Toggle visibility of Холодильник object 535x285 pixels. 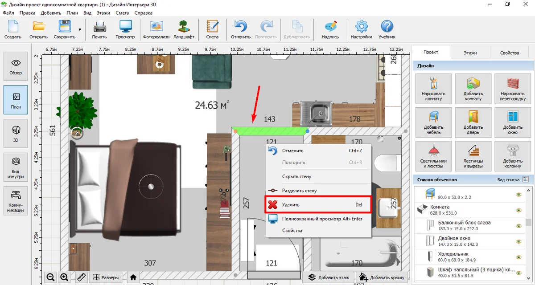click(519, 257)
